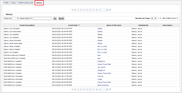Click '09/13/2022 06:35 PM EDT' date cell

click(x=62, y=67)
